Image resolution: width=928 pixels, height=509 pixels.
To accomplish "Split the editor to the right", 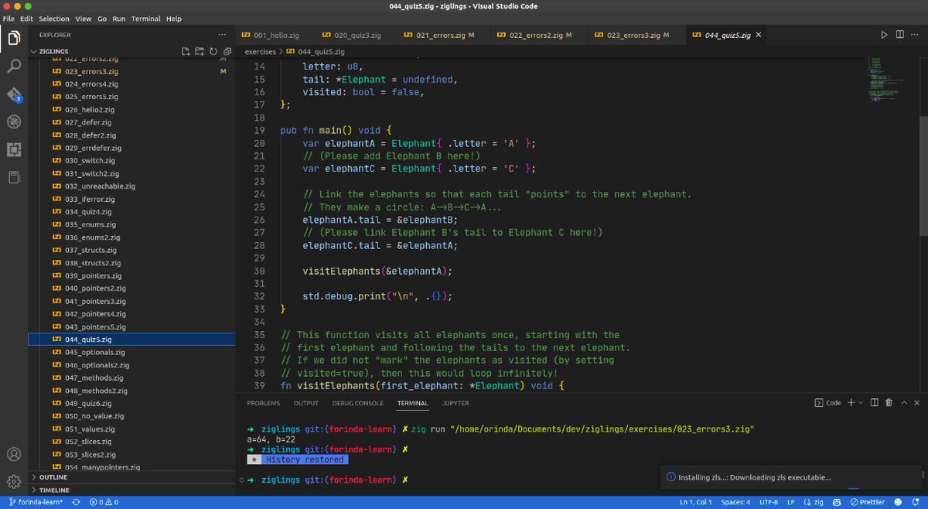I will click(x=900, y=35).
